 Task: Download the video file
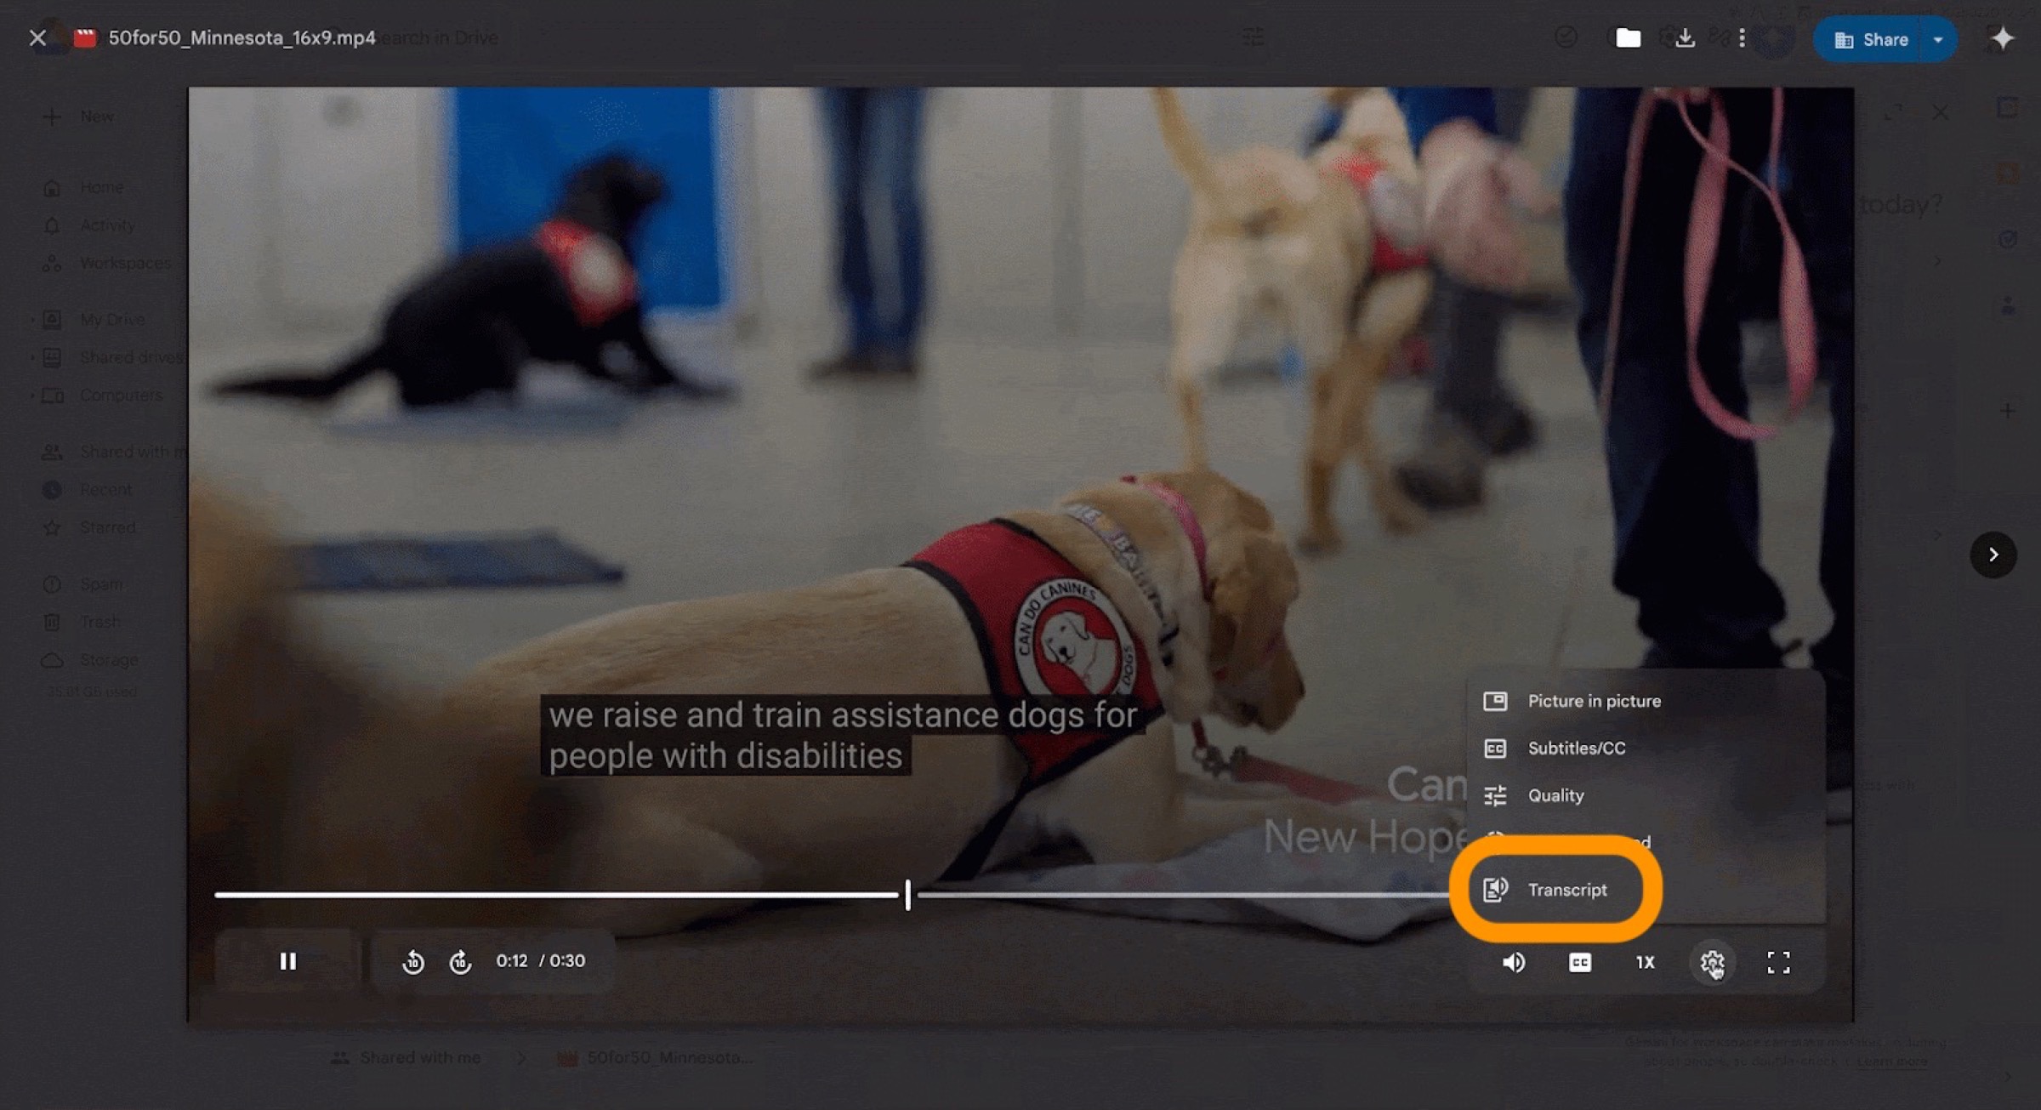(1685, 38)
